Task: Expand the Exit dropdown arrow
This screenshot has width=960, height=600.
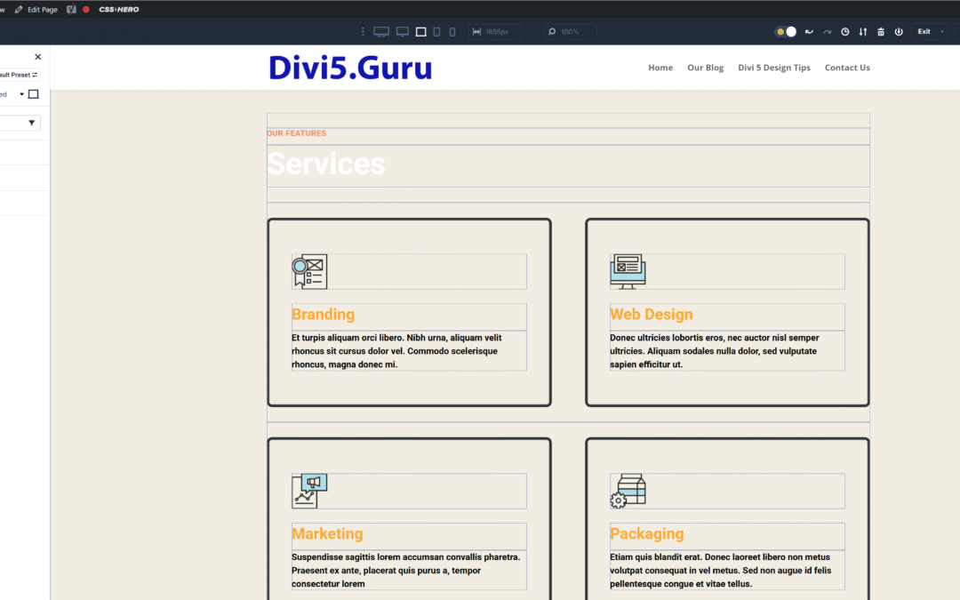Action: pyautogui.click(x=942, y=32)
